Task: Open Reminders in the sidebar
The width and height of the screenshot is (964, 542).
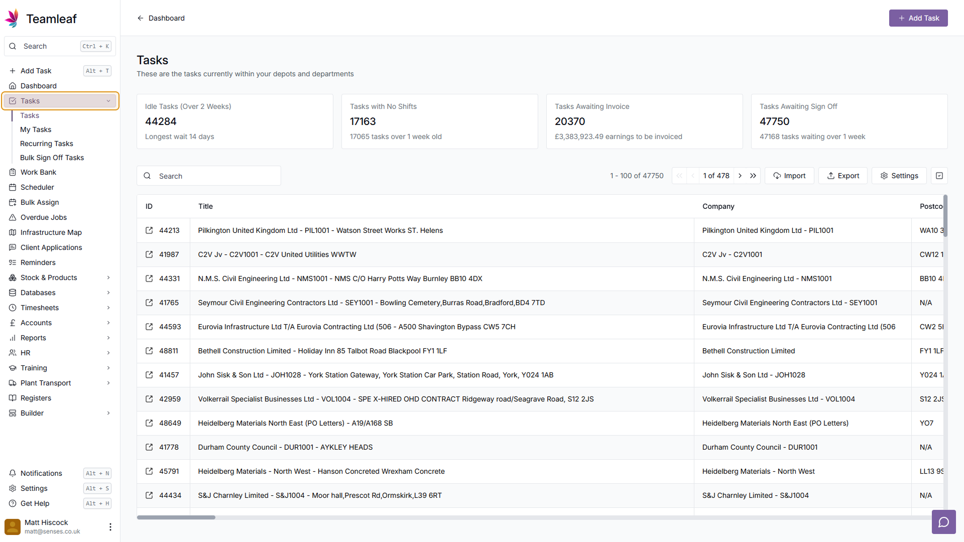Action: point(60,262)
